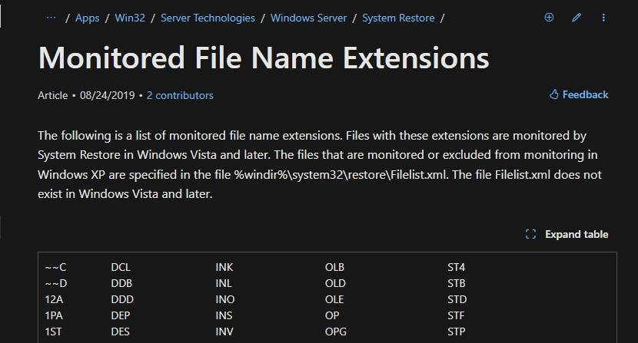Click the add to collection plus icon

tap(549, 18)
